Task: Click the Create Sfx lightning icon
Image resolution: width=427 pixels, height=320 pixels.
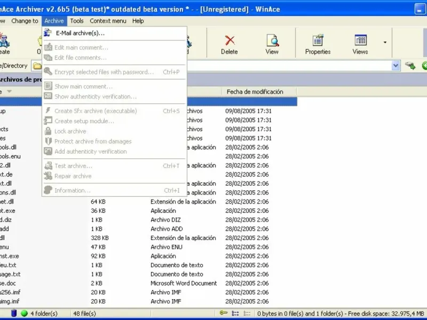Action: click(48, 110)
